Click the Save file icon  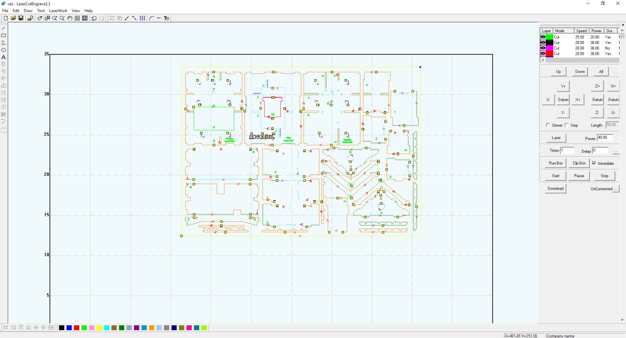pos(21,18)
